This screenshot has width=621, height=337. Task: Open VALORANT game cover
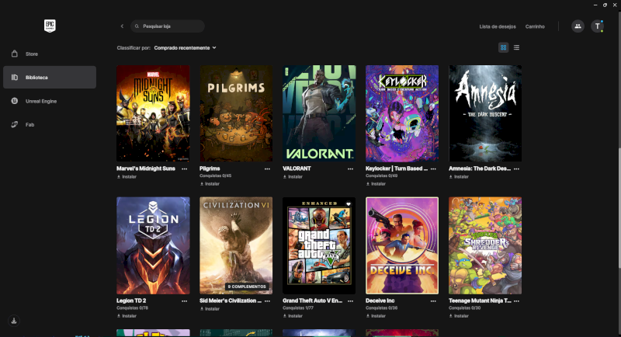(x=319, y=113)
